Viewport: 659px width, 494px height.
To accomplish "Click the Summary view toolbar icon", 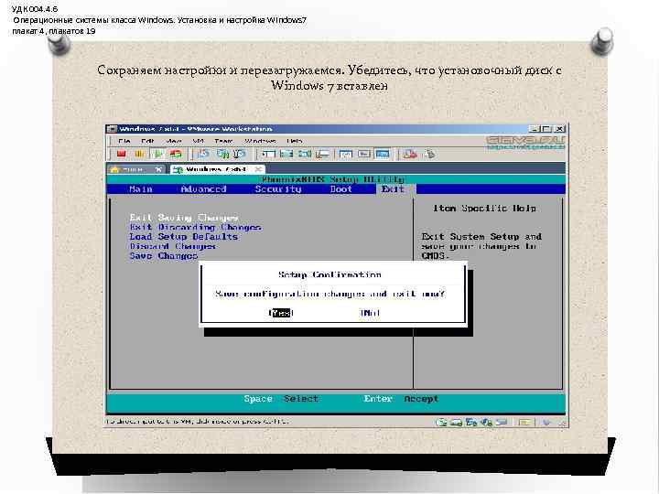I will point(345,154).
